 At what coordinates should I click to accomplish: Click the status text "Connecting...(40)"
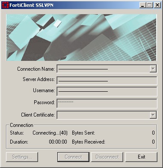click(50, 133)
